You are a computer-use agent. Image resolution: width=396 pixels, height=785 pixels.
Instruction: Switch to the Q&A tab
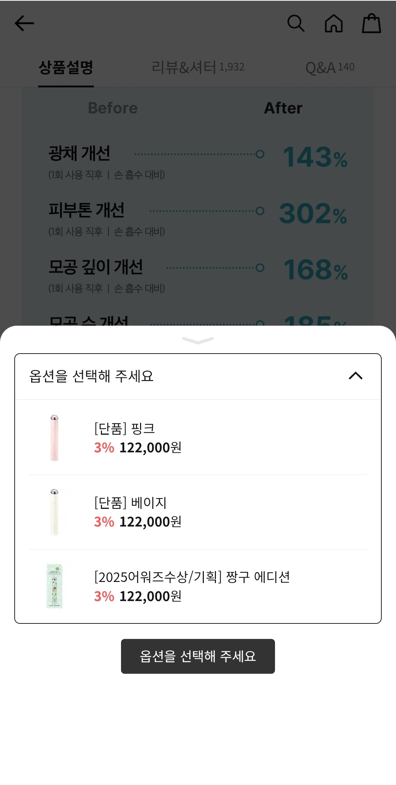(330, 68)
